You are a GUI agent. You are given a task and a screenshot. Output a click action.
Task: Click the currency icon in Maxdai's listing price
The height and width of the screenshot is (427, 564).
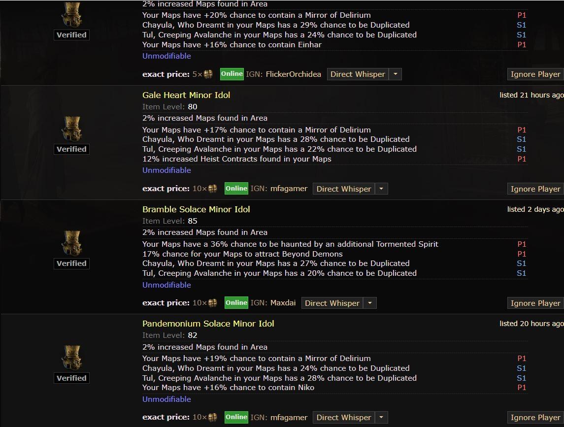point(213,303)
